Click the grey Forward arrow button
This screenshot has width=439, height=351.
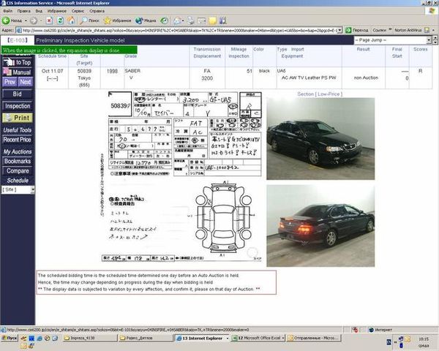(34, 20)
